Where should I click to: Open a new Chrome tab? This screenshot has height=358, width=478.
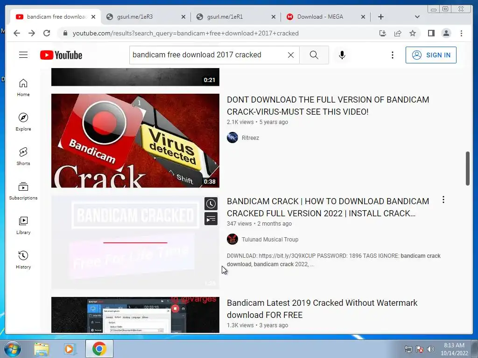tap(381, 17)
